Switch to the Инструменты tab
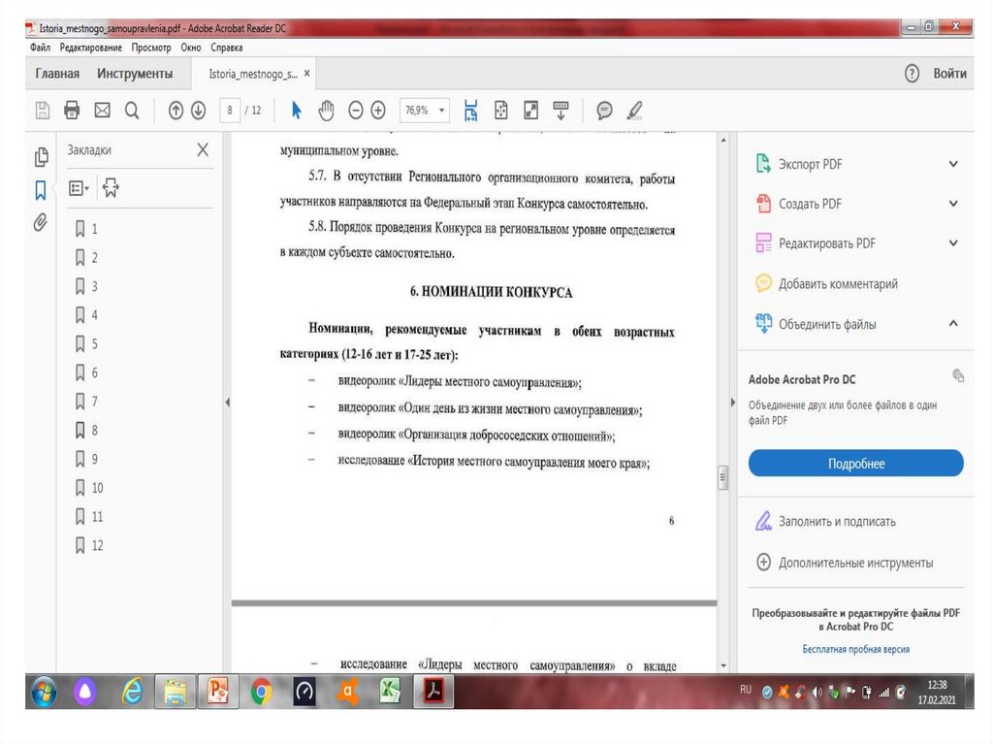Viewport: 993px width, 744px height. (x=135, y=74)
